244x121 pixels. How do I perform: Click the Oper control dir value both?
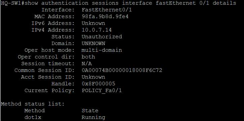(x=88, y=57)
